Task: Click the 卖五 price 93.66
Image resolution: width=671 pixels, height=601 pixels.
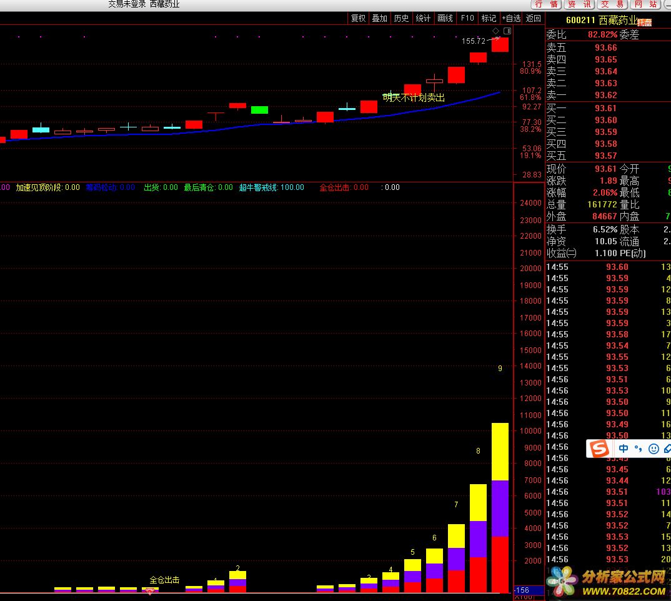Action: tap(605, 47)
